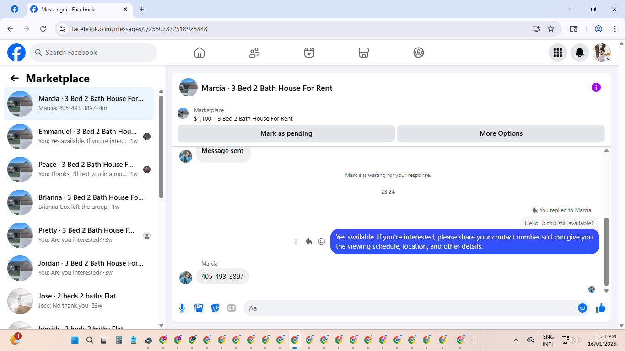Image resolution: width=625 pixels, height=351 pixels.
Task: Open Jordan 3 Bed 2 Bath conversation
Action: tap(79, 268)
